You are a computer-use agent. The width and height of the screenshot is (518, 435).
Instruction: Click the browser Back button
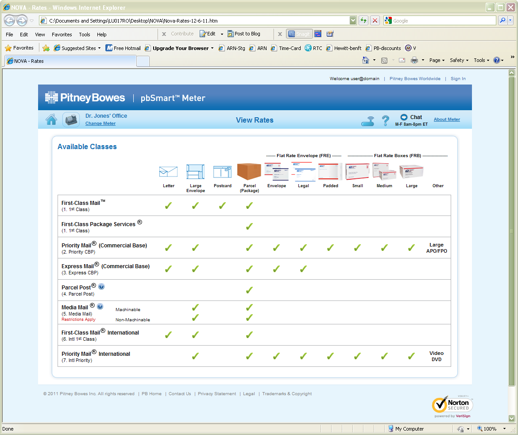(10, 20)
